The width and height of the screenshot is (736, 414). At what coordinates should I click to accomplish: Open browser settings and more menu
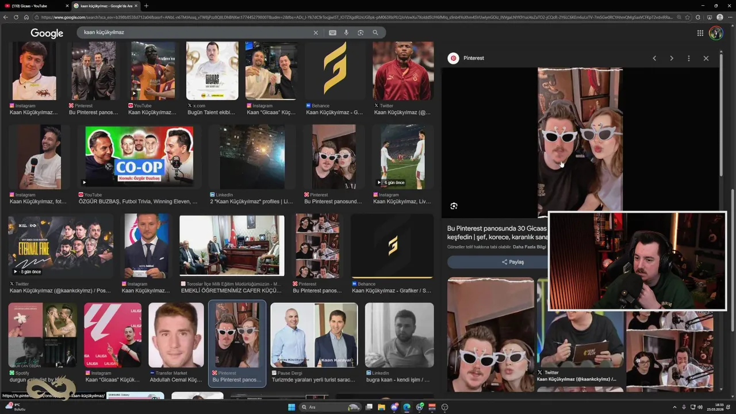click(x=730, y=17)
